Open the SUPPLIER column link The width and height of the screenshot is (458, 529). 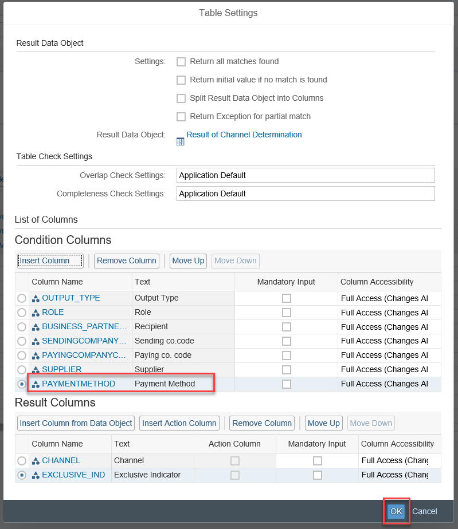(x=62, y=369)
